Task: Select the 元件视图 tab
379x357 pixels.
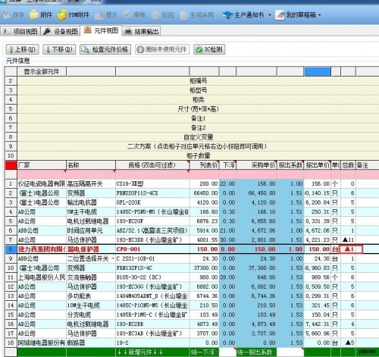Action: point(101,30)
